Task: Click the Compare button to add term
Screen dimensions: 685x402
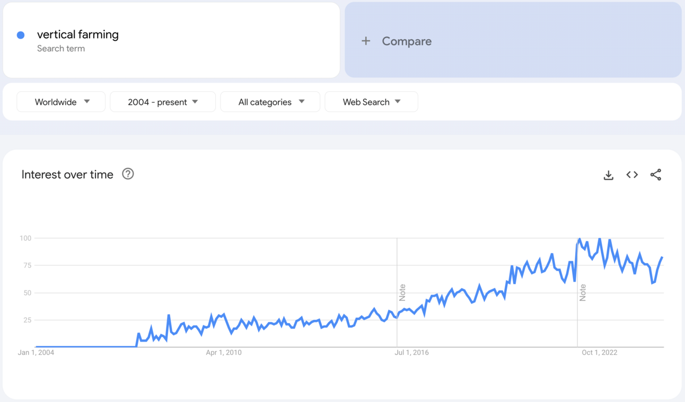Action: 407,41
